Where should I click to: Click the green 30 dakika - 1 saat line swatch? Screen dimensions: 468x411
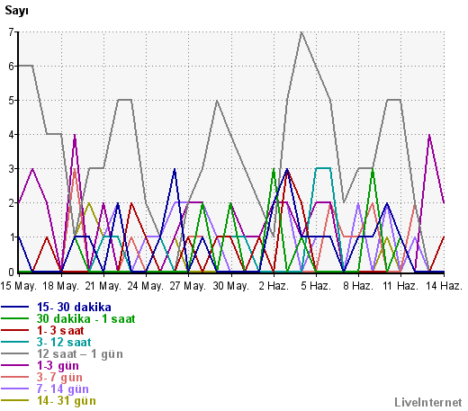point(14,318)
